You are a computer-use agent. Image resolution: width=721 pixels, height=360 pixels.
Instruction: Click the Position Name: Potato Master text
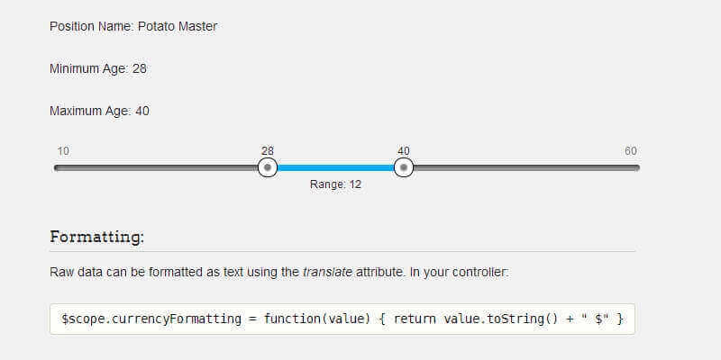pyautogui.click(x=133, y=26)
